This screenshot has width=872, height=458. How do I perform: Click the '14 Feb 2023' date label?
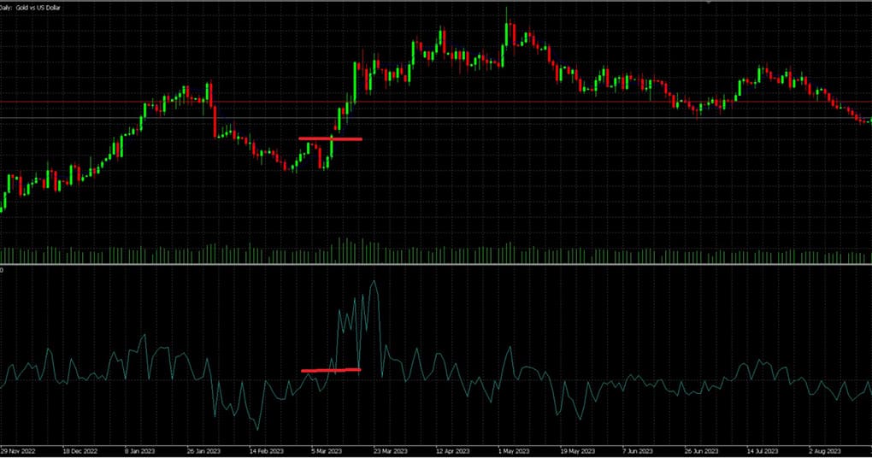(267, 451)
